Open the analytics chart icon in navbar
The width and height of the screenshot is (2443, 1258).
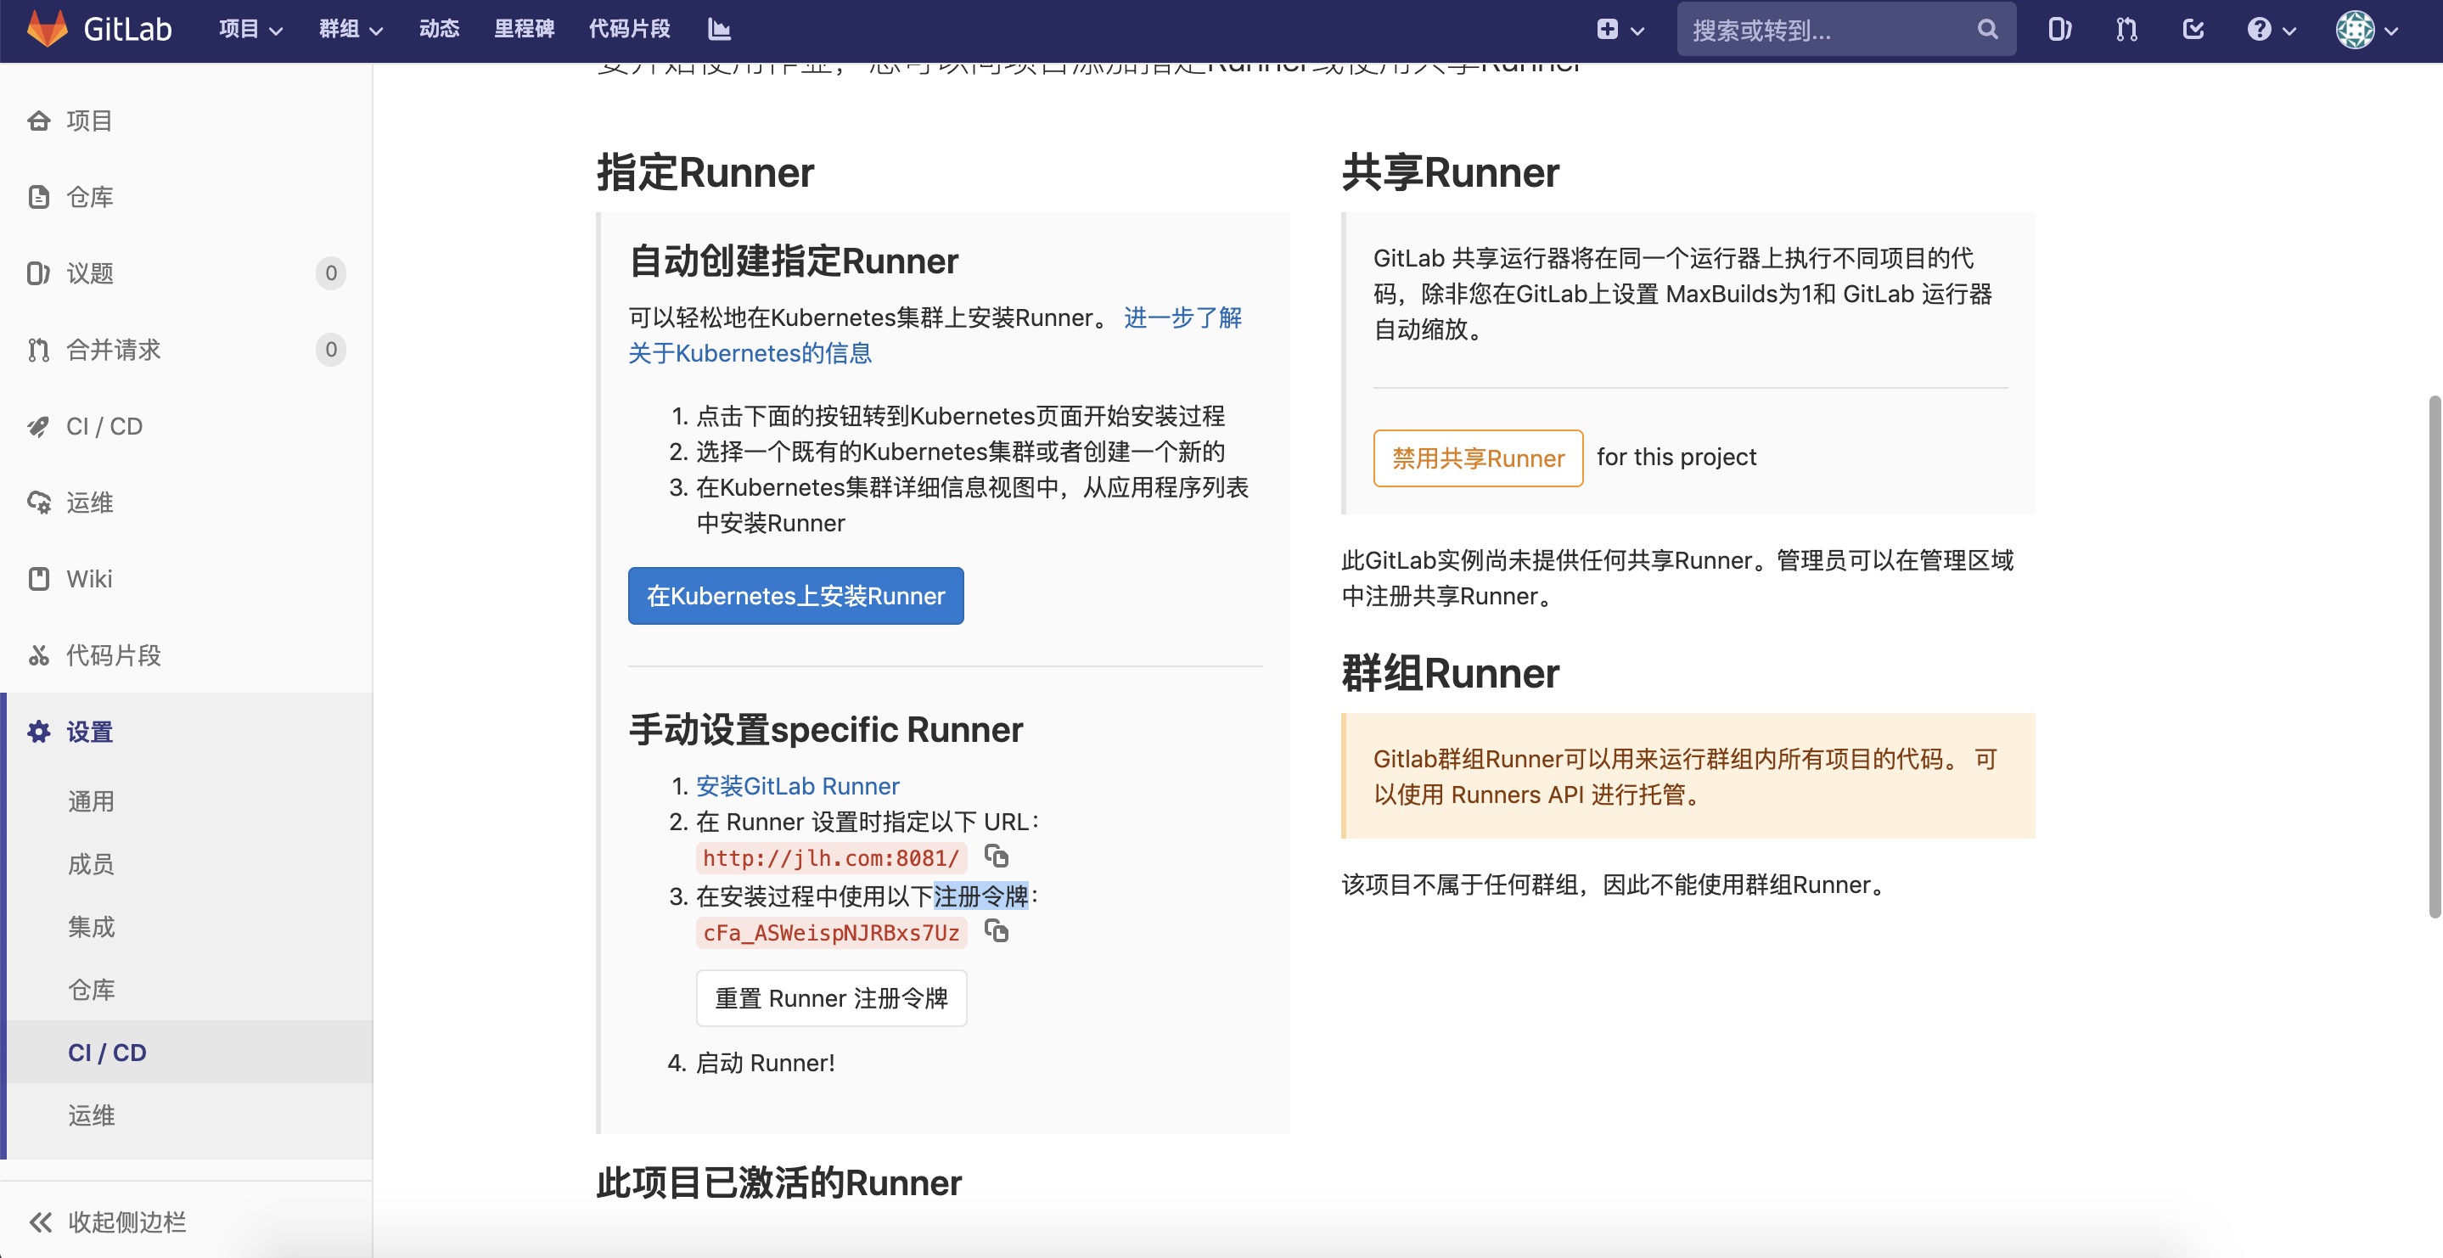click(719, 29)
